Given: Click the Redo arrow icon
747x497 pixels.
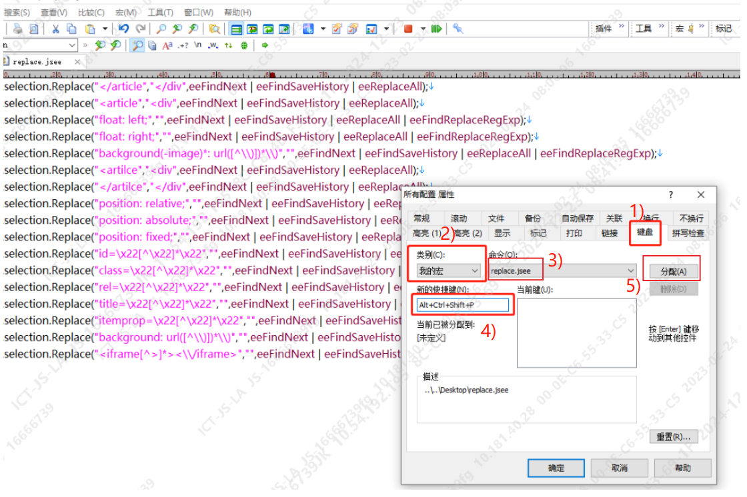Looking at the screenshot, I should point(141,29).
